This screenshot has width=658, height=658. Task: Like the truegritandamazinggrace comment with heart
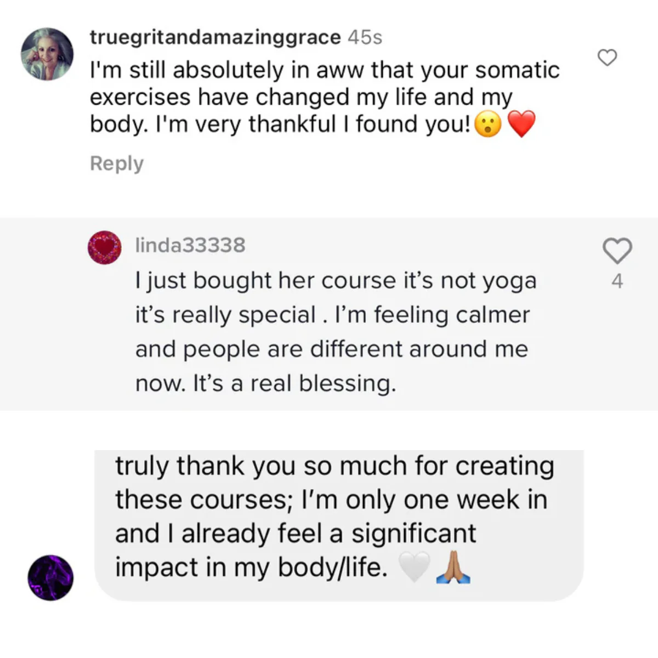[607, 57]
